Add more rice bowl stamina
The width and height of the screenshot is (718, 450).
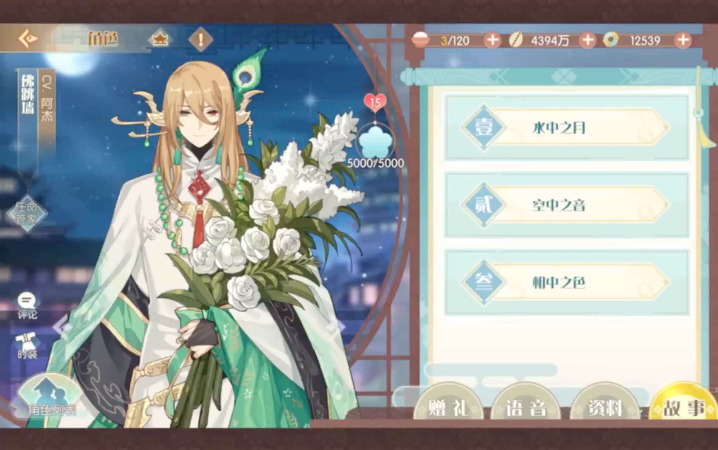pyautogui.click(x=492, y=41)
